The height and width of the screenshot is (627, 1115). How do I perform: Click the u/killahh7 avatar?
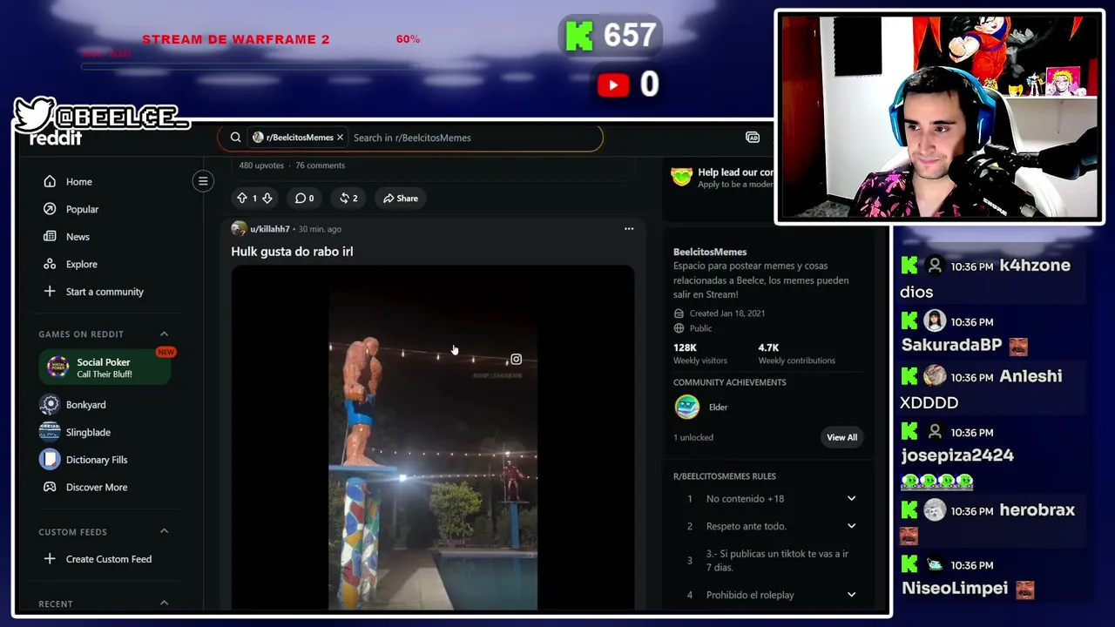239,229
